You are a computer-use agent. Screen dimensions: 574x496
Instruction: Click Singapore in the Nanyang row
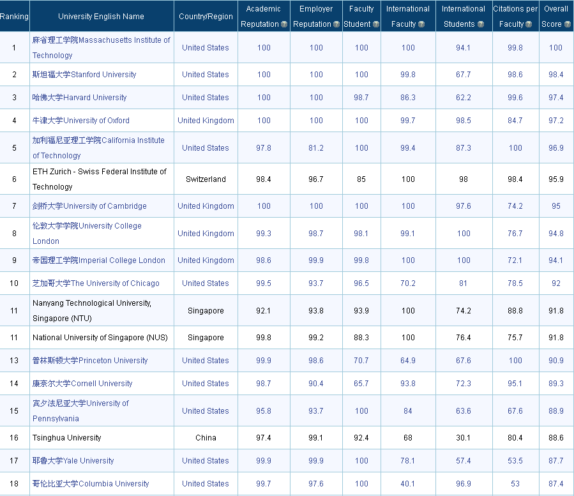click(x=206, y=311)
